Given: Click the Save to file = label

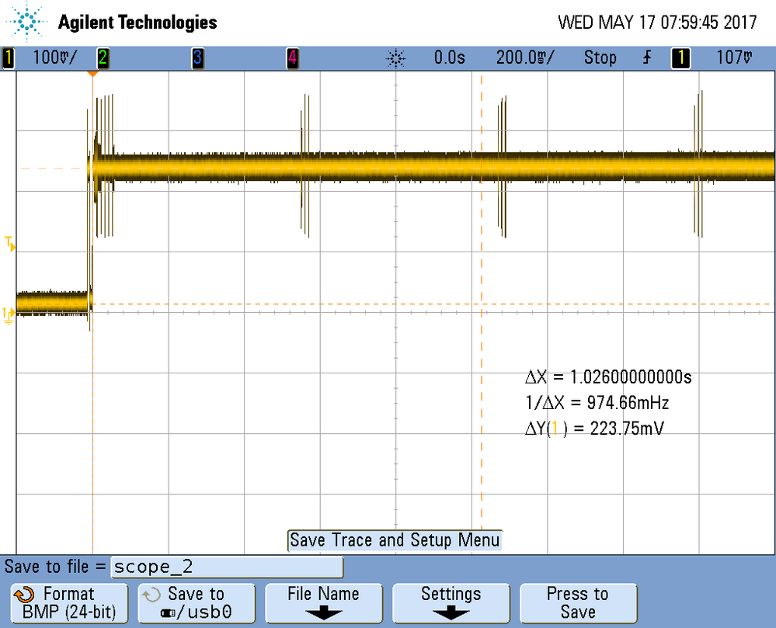Looking at the screenshot, I should click(x=55, y=566).
